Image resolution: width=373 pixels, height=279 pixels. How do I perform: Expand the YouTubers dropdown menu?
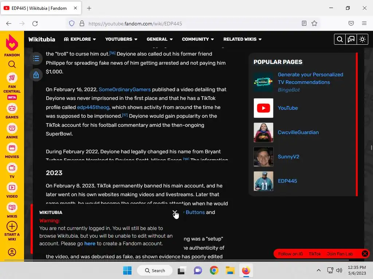(121, 39)
